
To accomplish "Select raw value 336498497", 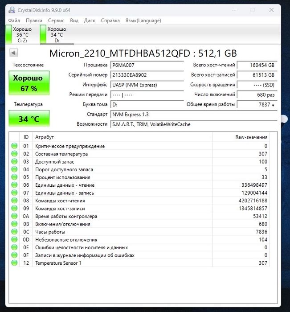I will pos(254,185).
